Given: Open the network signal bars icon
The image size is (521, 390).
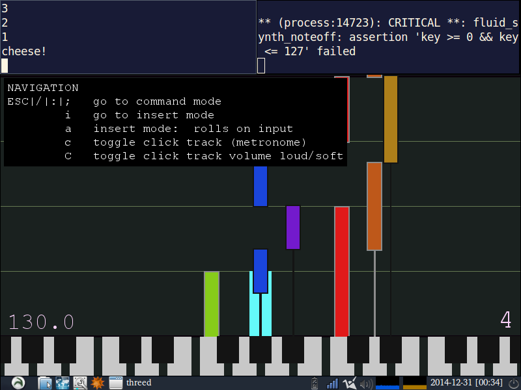Looking at the screenshot, I should click(332, 383).
